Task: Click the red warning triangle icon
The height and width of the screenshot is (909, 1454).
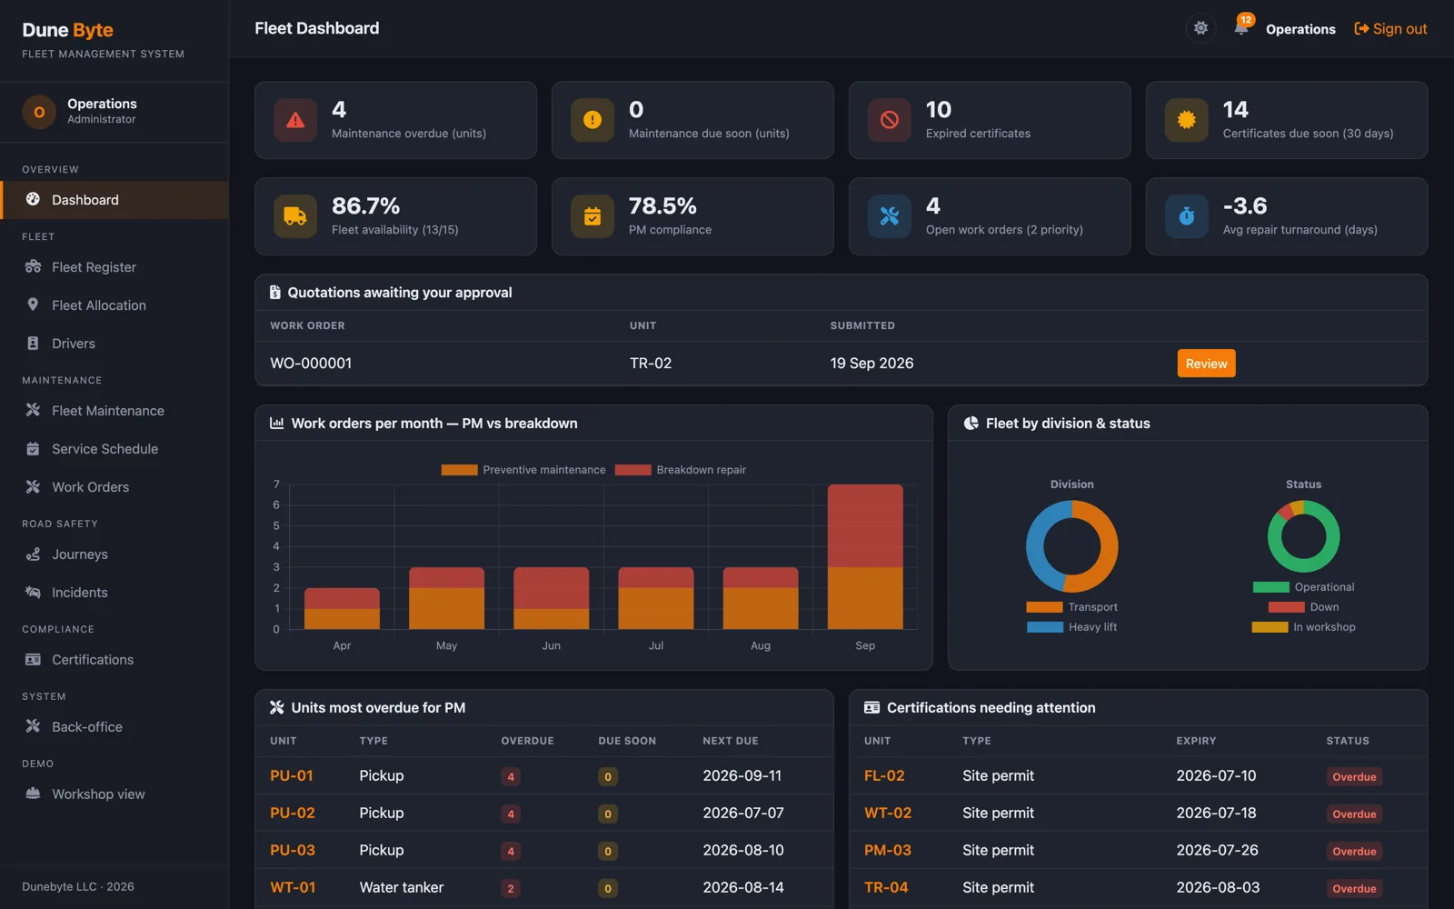Action: pos(295,120)
